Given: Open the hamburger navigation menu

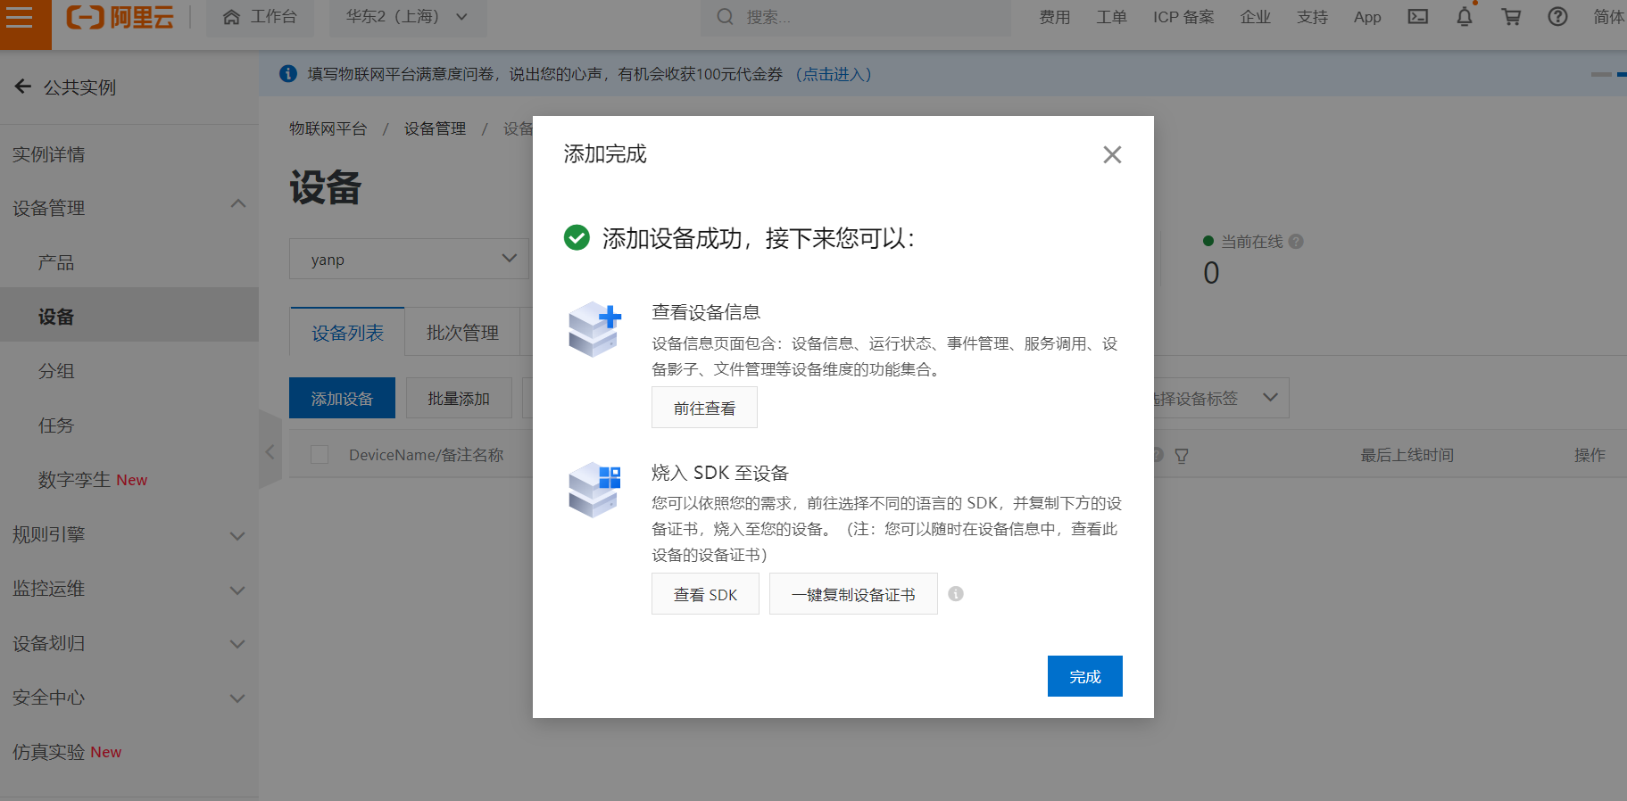Looking at the screenshot, I should click(x=20, y=17).
